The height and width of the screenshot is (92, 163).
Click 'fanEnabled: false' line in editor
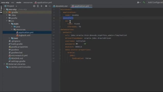point(81,59)
